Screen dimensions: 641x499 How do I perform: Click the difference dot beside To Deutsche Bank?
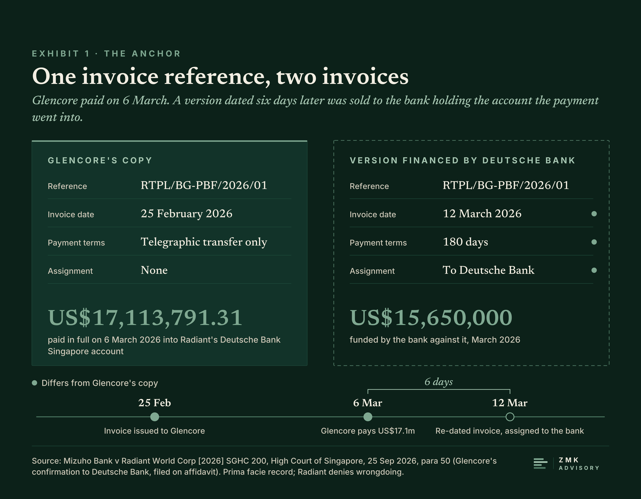[x=594, y=270]
